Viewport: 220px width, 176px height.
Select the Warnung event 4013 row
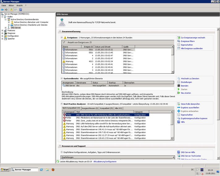click(x=98, y=61)
